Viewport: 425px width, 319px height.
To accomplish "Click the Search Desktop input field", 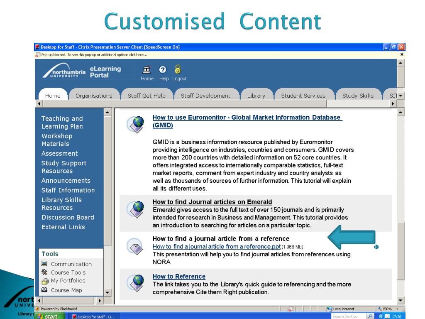I will pyautogui.click(x=349, y=316).
